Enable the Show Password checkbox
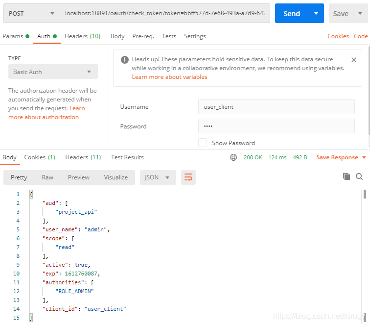 (203, 143)
